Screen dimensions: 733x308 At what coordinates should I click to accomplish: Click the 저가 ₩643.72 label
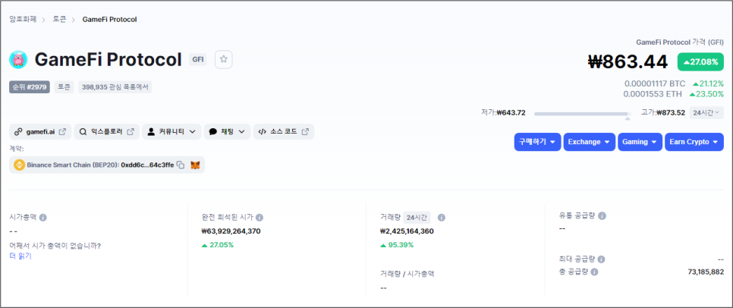[504, 112]
